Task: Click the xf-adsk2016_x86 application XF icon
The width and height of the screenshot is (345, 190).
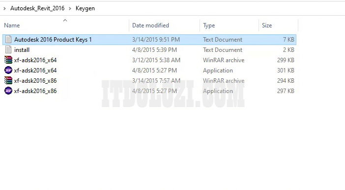Action: (x=8, y=91)
